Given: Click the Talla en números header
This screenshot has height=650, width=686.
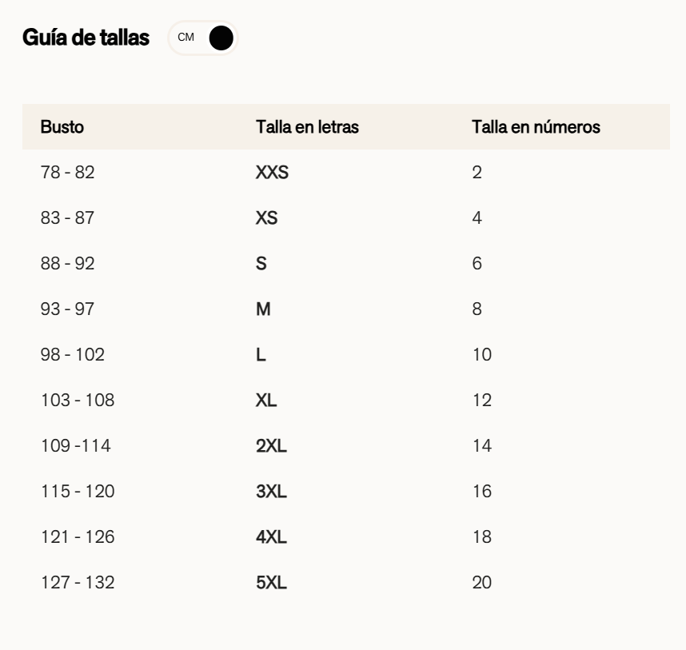Looking at the screenshot, I should (536, 126).
